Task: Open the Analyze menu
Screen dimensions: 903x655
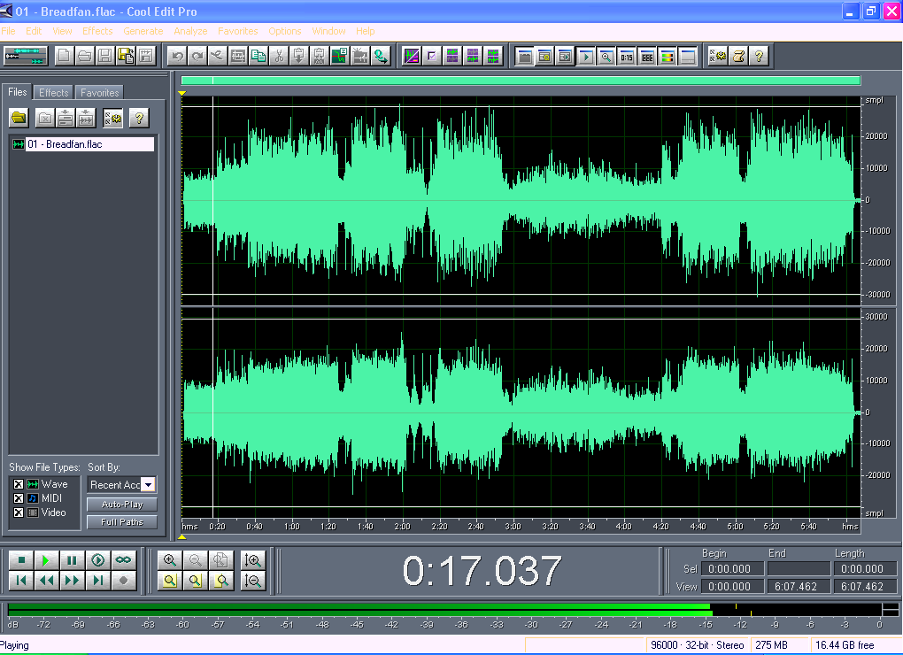Action: tap(190, 31)
